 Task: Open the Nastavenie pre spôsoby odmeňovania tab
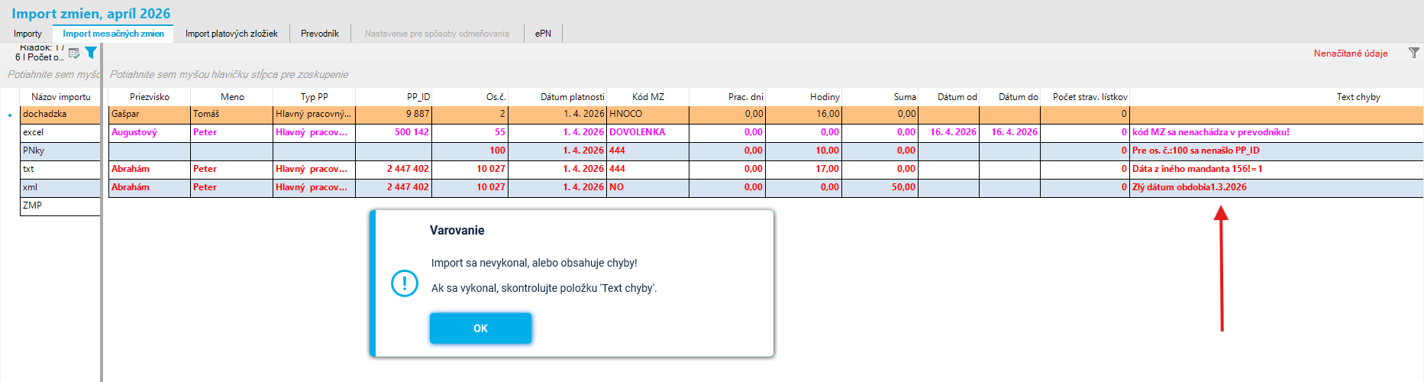tap(437, 34)
